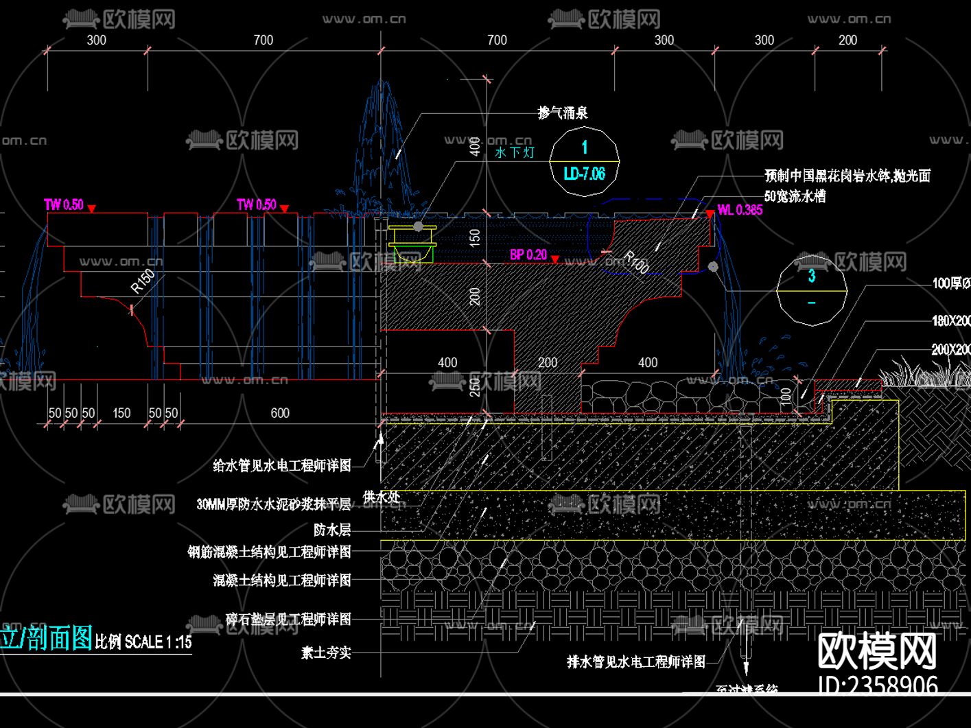Click the '掺气涌泉' fountain annotation
Viewport: 971px width, 728px height.
tap(563, 113)
